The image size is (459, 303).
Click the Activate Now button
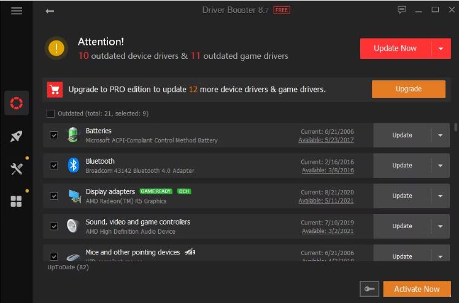417,289
